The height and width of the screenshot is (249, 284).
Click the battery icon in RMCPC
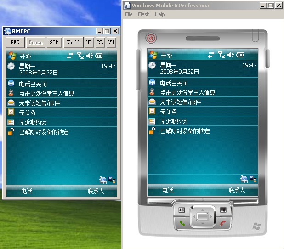pyautogui.click(x=99, y=56)
